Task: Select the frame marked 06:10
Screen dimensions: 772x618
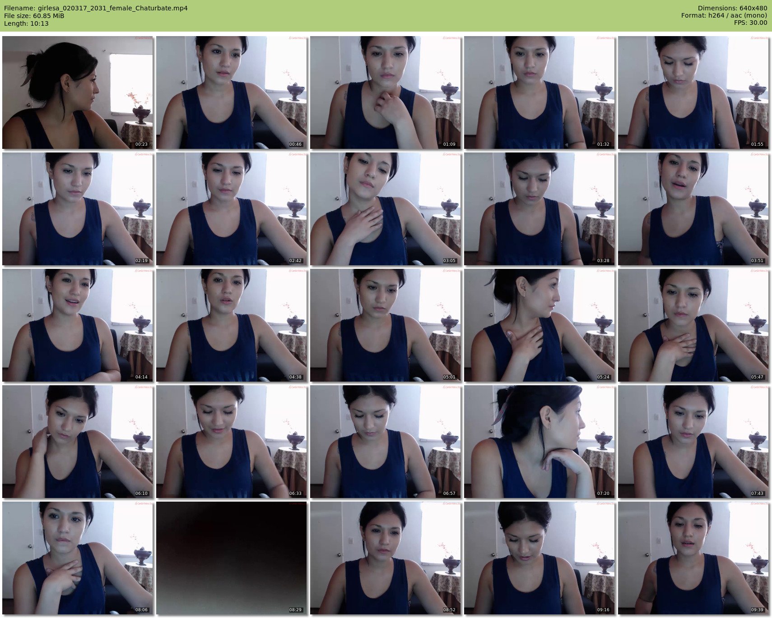Action: [x=78, y=442]
